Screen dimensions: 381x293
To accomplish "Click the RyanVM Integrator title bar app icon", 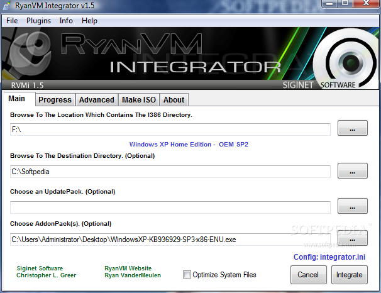I will click(6, 6).
